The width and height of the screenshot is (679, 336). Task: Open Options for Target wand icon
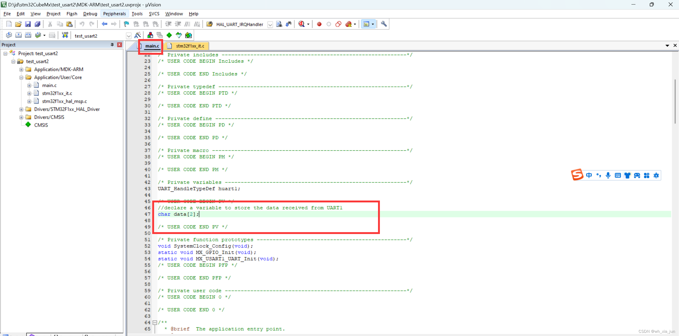(138, 35)
